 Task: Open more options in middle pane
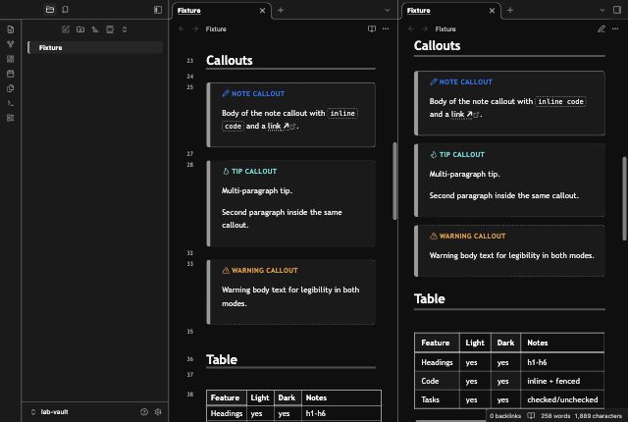(x=386, y=28)
